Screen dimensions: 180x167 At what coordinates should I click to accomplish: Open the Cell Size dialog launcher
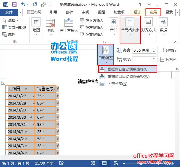178,69
